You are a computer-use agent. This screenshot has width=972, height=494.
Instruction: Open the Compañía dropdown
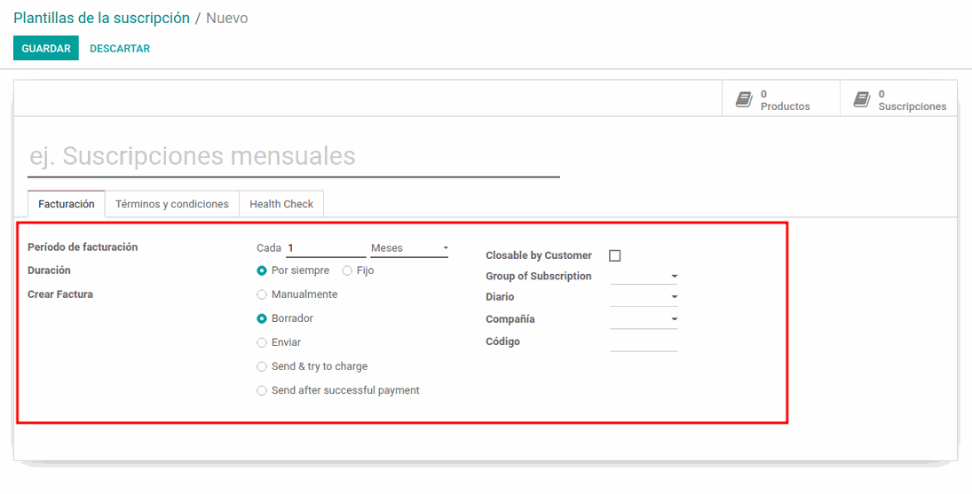(x=644, y=319)
